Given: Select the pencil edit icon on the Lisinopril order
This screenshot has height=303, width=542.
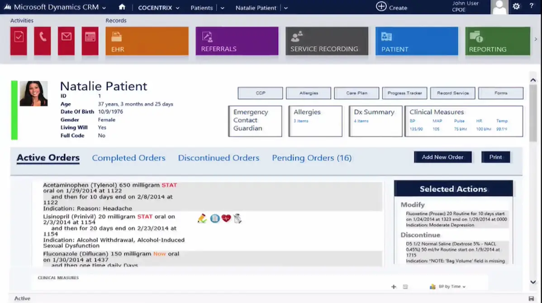Looking at the screenshot, I should click(202, 218).
